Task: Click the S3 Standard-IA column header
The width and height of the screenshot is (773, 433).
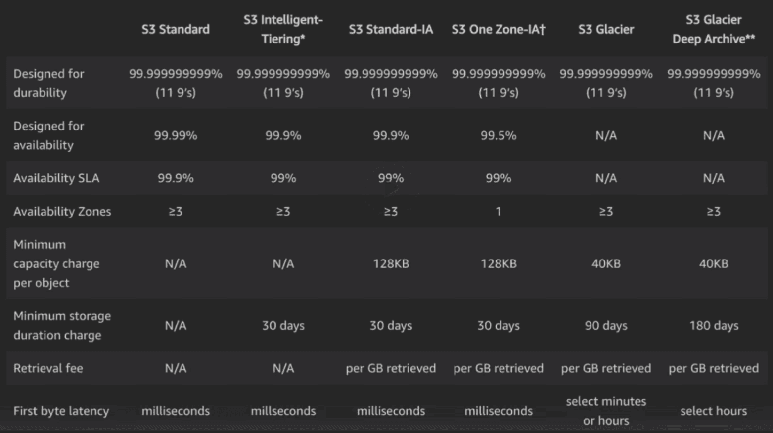Action: click(391, 29)
